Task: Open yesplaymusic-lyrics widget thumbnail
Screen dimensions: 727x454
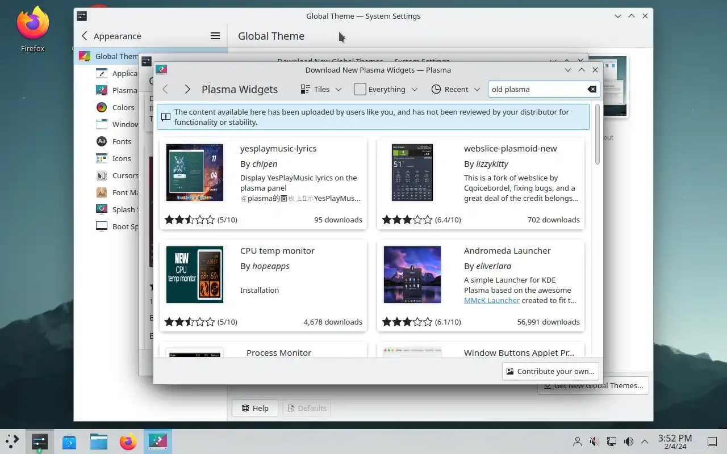Action: pyautogui.click(x=195, y=173)
